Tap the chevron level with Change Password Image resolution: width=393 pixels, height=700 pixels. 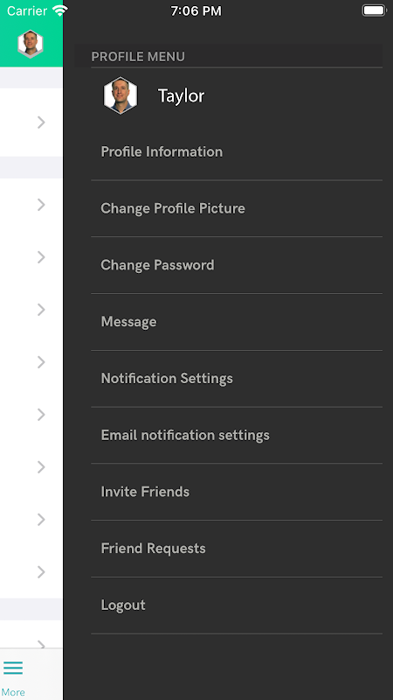[x=41, y=257]
